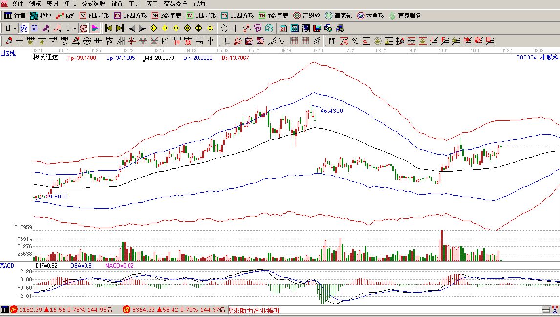Viewport: 560px width, 317px height.
Task: Click the 极反通道 indicator label
Action: [x=45, y=58]
